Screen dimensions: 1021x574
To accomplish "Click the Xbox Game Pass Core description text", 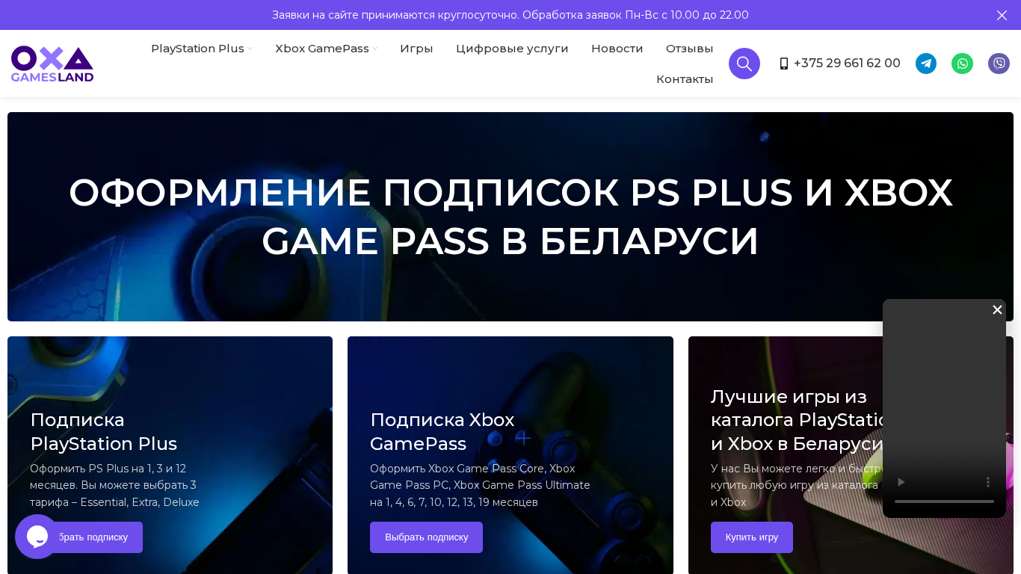I will click(x=480, y=485).
